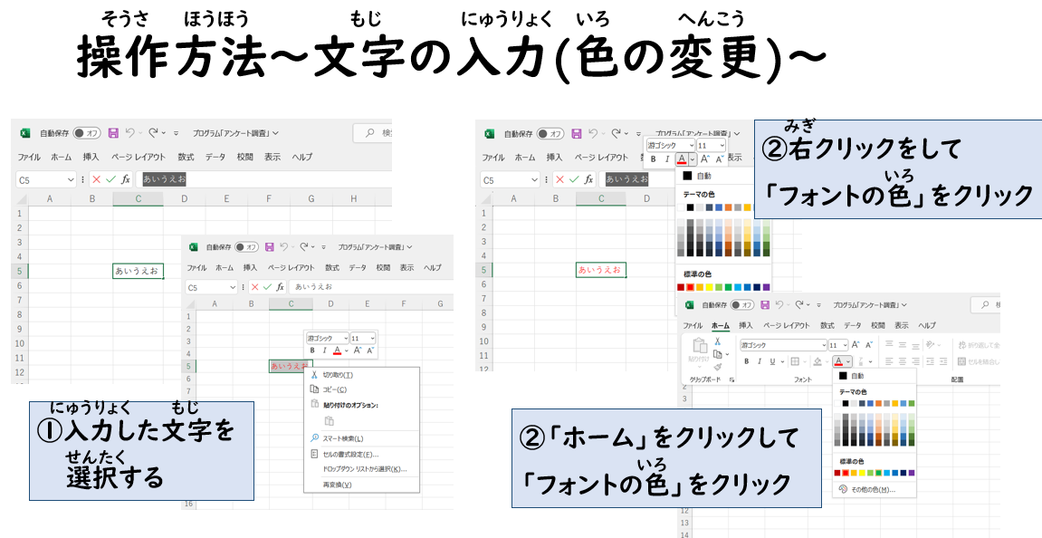Click the スマート検索 magnifier icon
Viewport: 1042px width, 538px height.
[x=315, y=438]
